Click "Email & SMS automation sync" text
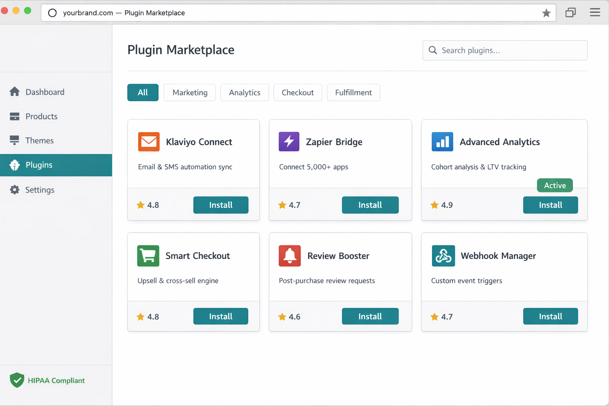Image resolution: width=609 pixels, height=406 pixels. tap(185, 167)
